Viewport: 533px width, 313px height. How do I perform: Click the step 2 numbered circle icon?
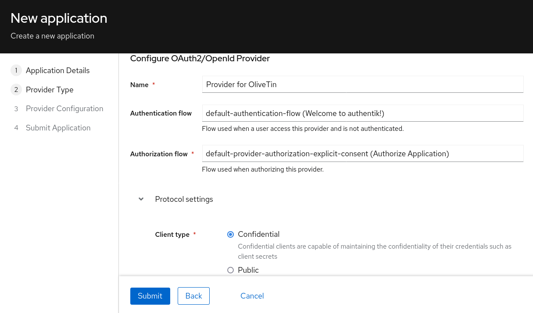pyautogui.click(x=16, y=89)
